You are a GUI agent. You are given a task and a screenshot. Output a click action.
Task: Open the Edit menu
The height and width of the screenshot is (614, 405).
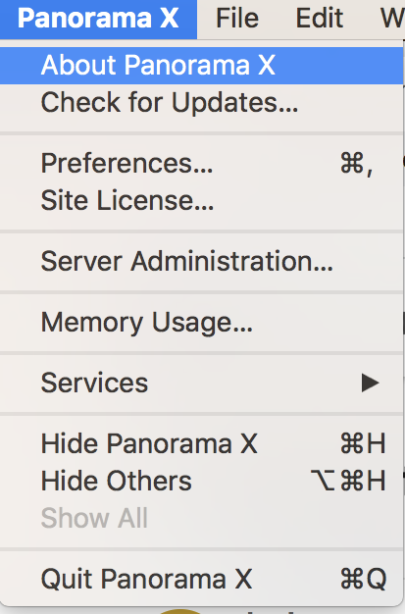[x=320, y=19]
